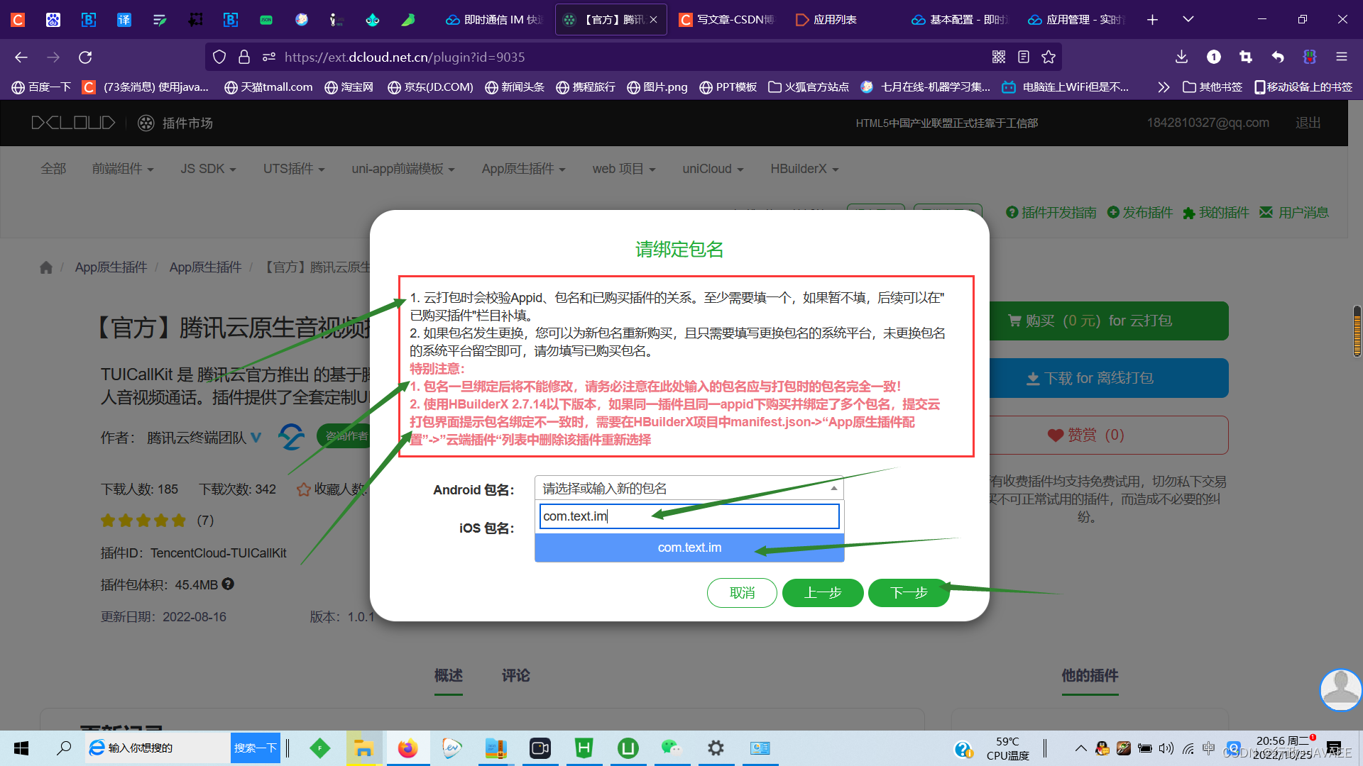Viewport: 1363px width, 766px height.
Task: Expand App原生插件 dropdown menu
Action: tap(523, 169)
